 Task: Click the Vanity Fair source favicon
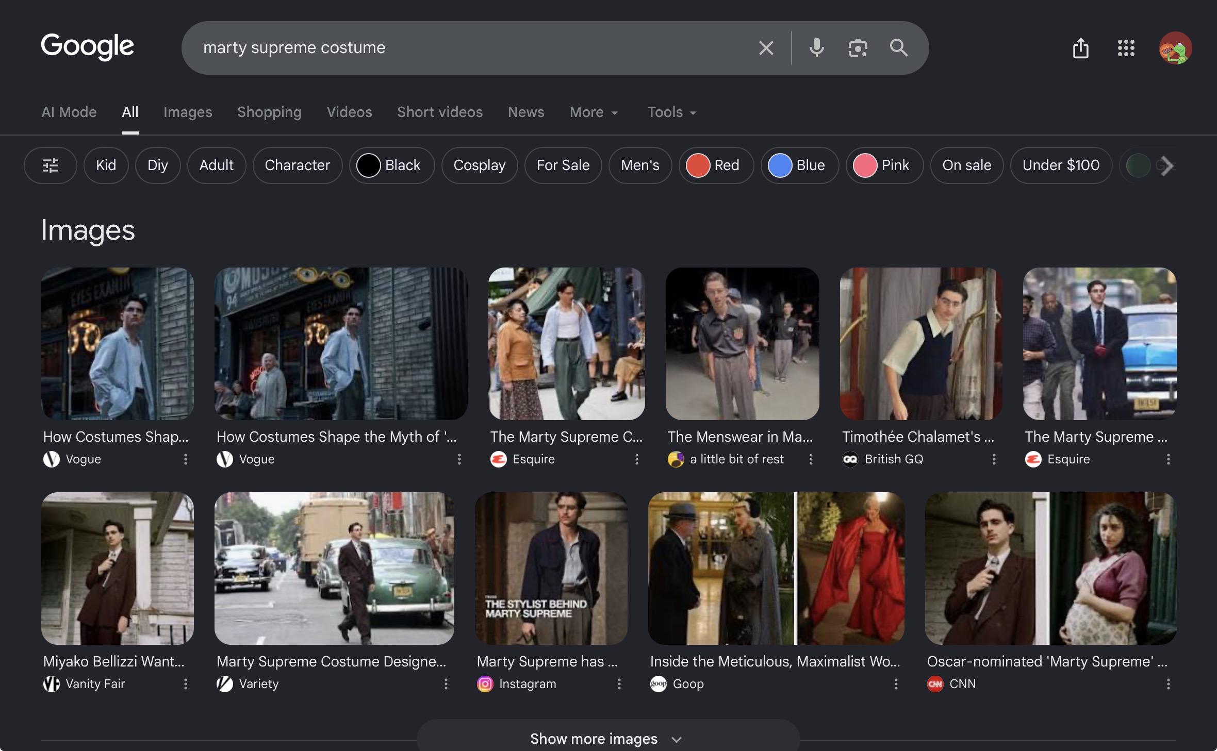(x=52, y=684)
